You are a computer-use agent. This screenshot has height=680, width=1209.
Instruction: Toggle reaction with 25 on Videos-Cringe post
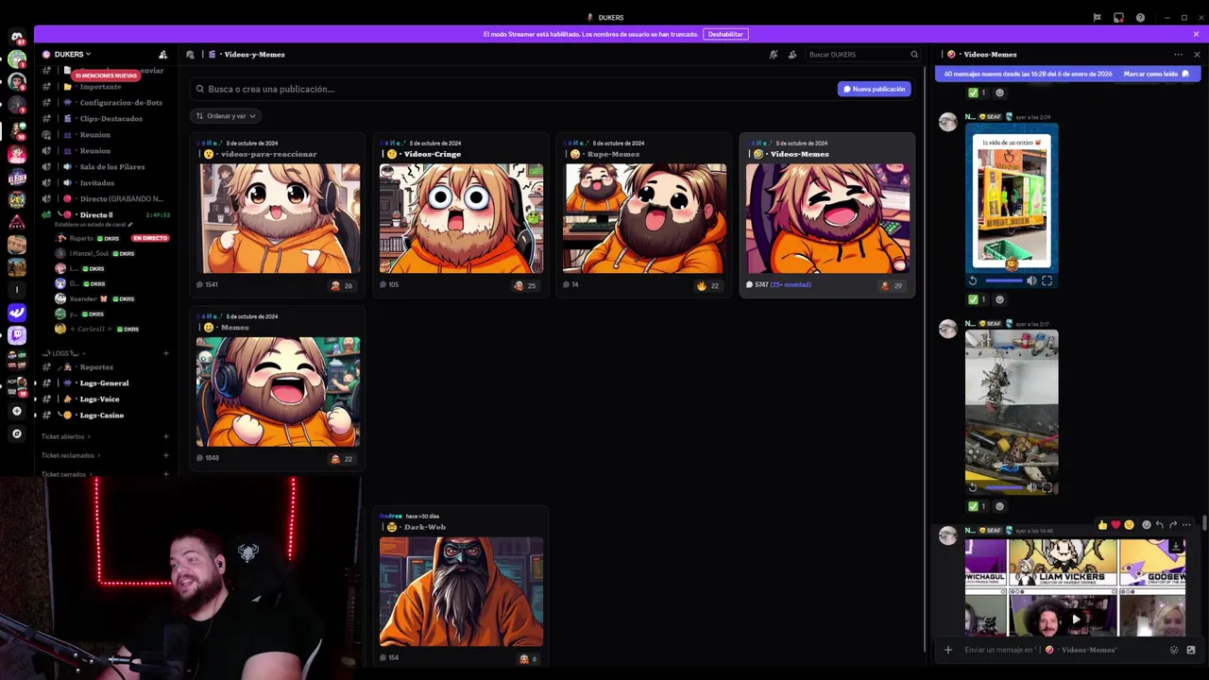525,285
